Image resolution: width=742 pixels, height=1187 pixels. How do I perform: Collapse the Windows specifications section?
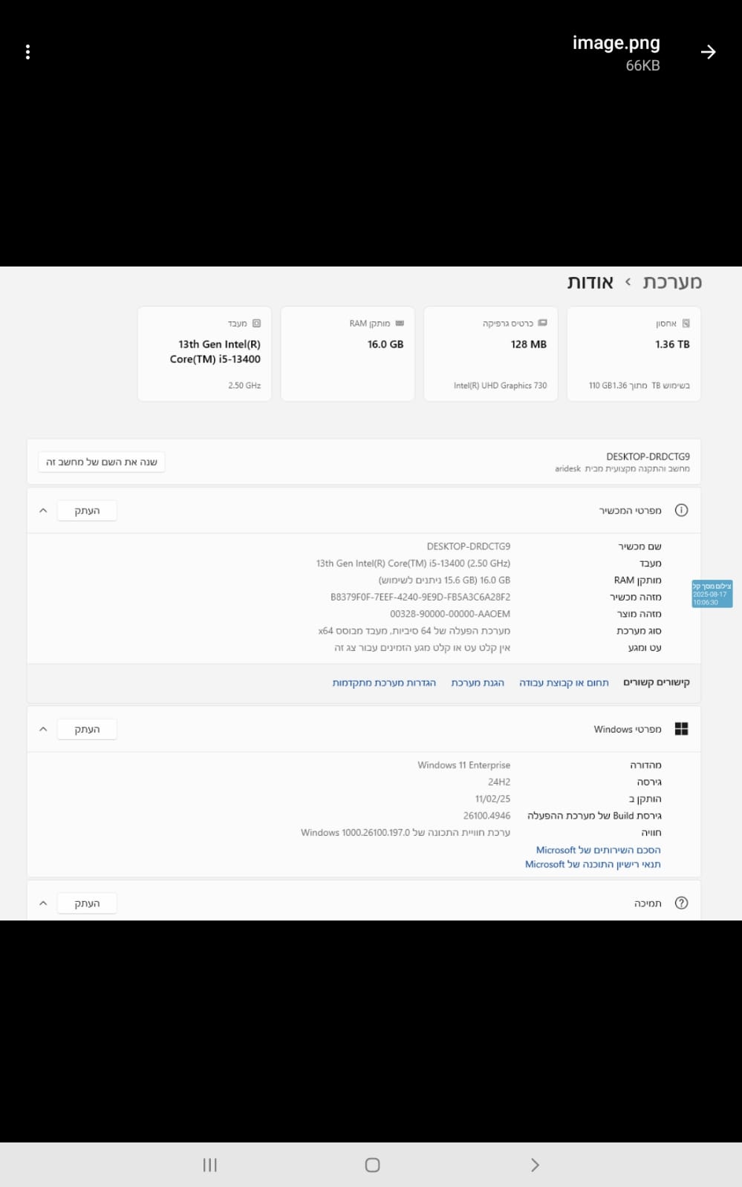(x=43, y=729)
